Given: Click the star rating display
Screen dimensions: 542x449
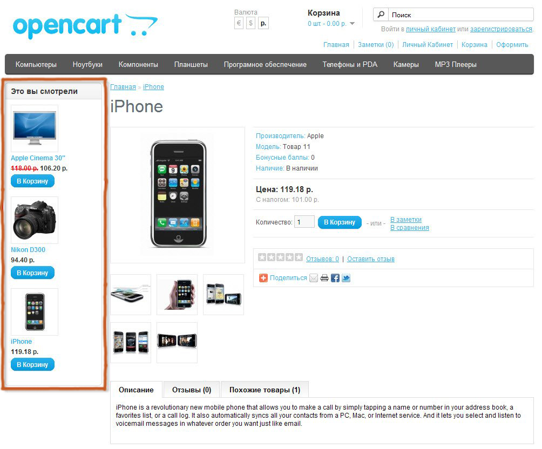Looking at the screenshot, I should click(280, 257).
